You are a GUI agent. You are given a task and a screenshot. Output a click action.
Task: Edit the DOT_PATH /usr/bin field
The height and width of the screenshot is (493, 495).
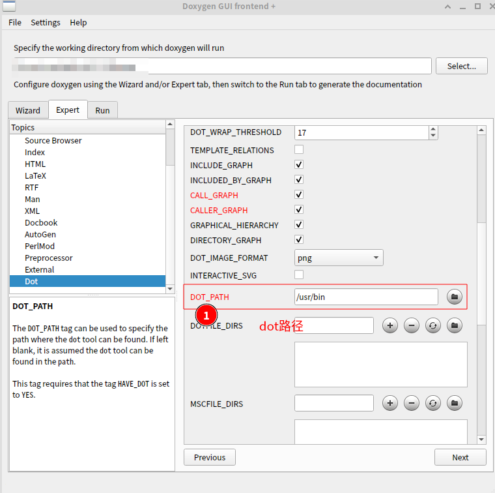366,297
